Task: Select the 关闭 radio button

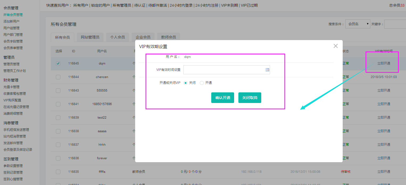Action: (x=186, y=83)
